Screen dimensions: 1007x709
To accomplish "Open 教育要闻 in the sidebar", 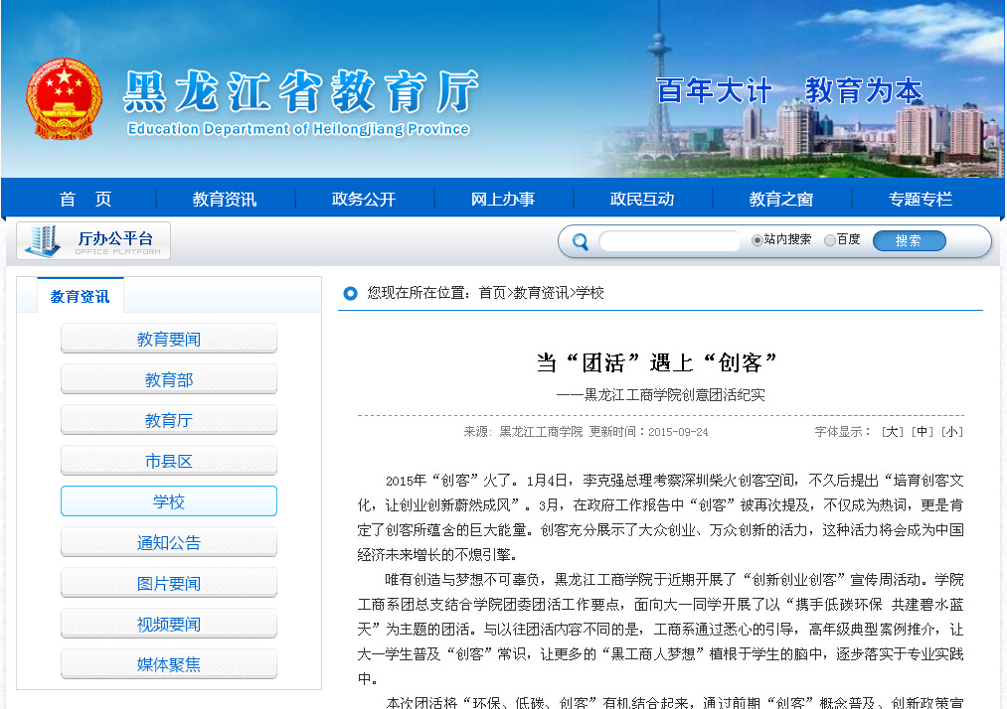I will 169,340.
